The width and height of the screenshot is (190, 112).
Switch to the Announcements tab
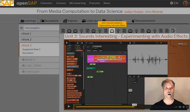click(x=143, y=21)
